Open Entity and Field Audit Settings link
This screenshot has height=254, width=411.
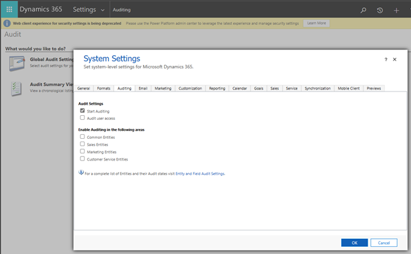pyautogui.click(x=200, y=174)
